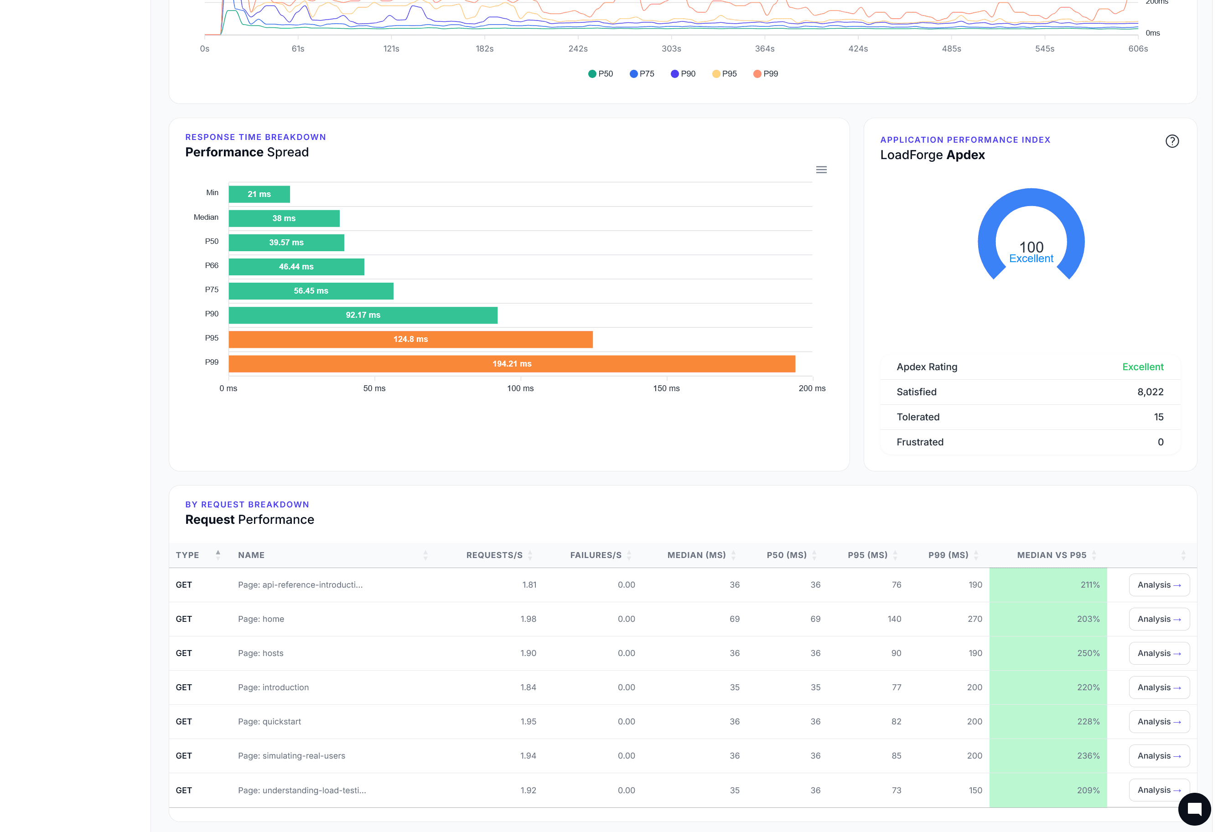1218x832 pixels.
Task: Open Analysis for the Page: quickstart request
Action: click(1159, 722)
